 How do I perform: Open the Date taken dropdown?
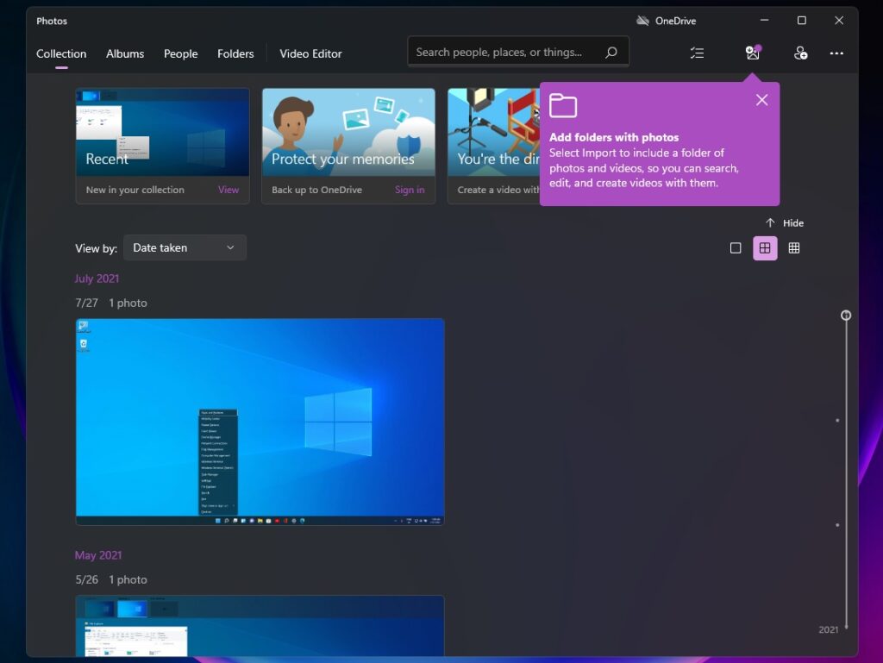[184, 247]
